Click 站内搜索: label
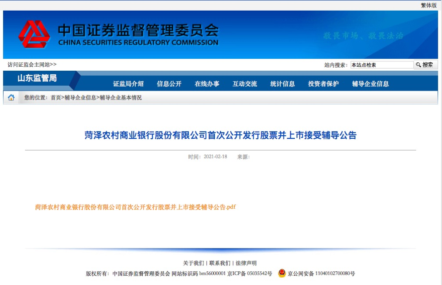 (336, 65)
